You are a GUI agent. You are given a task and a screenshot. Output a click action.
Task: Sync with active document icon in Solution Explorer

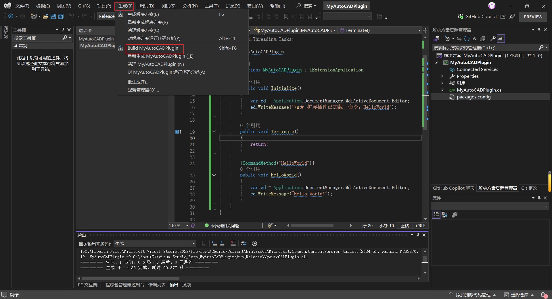point(459,39)
